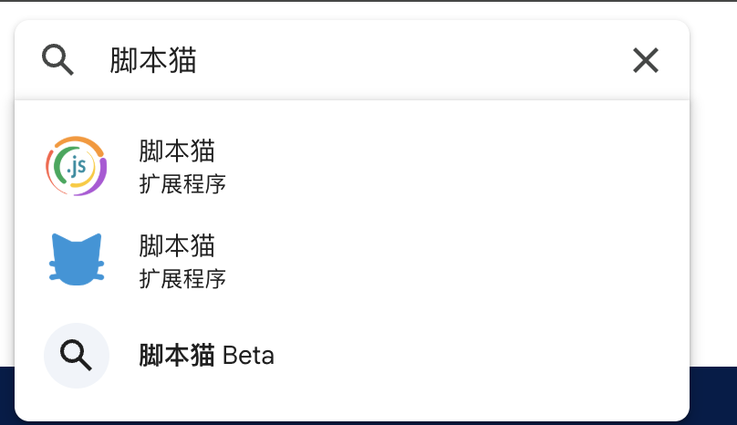Clear the search text with the X icon

point(645,61)
